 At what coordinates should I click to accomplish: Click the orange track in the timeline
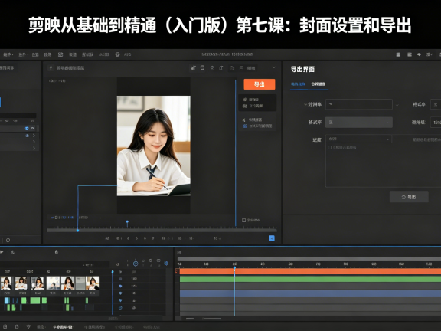coord(310,271)
